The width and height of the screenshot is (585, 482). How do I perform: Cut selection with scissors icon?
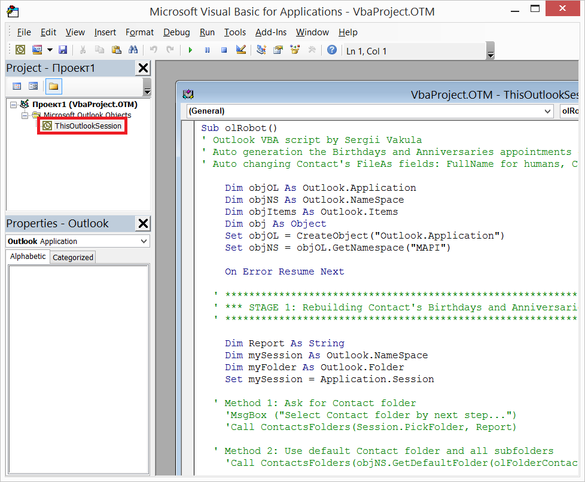tap(83, 50)
